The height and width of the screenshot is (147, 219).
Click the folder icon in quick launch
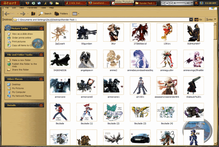[57, 3]
